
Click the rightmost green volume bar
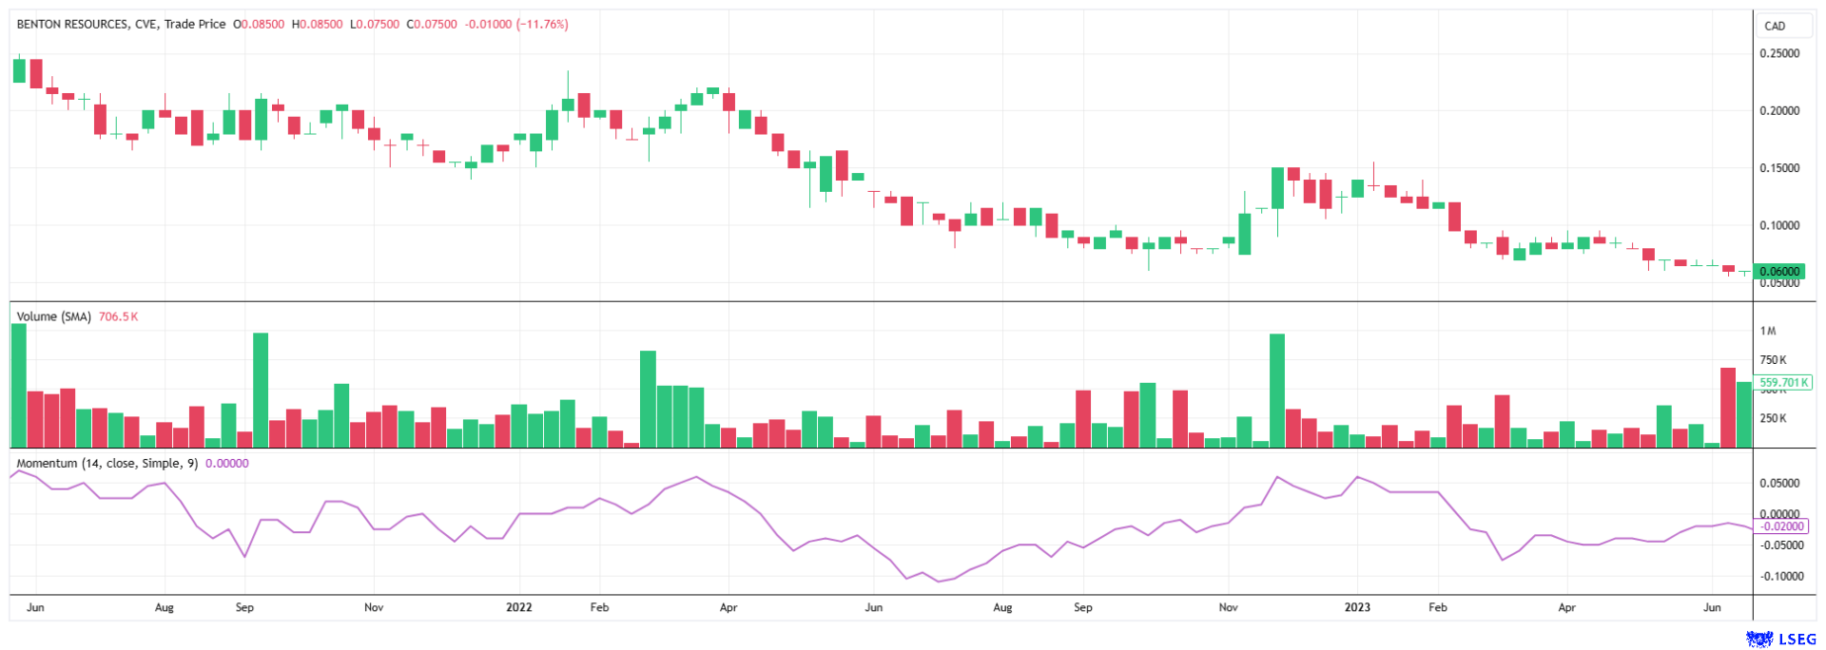coord(1744,415)
